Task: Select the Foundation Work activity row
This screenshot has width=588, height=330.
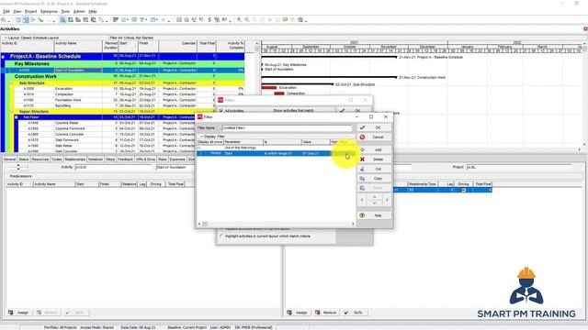Action: (129, 100)
